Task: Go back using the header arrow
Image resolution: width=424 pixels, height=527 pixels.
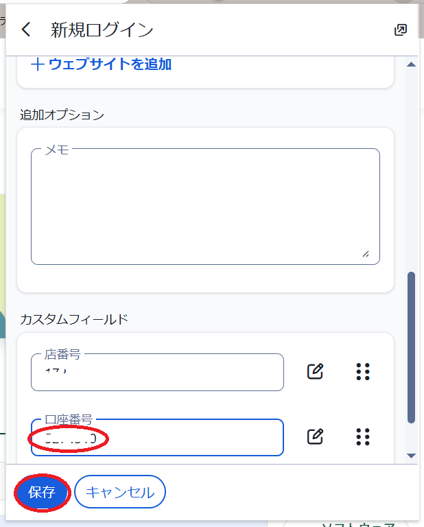Action: 26,30
